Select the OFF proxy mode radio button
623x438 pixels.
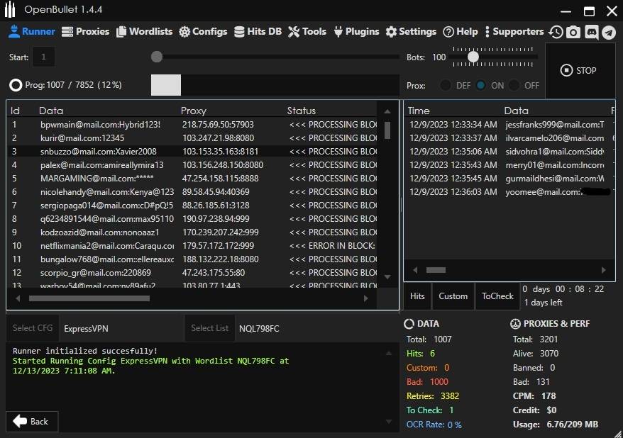point(514,85)
